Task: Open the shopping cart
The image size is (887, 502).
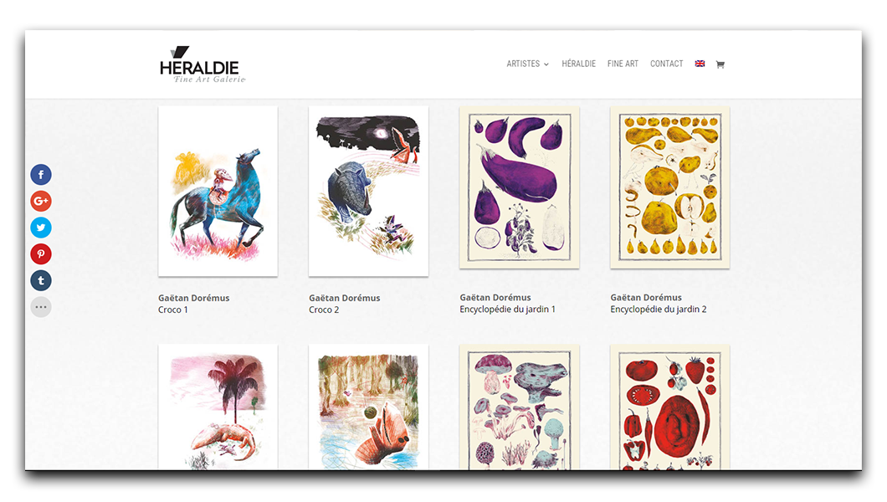Action: tap(720, 64)
